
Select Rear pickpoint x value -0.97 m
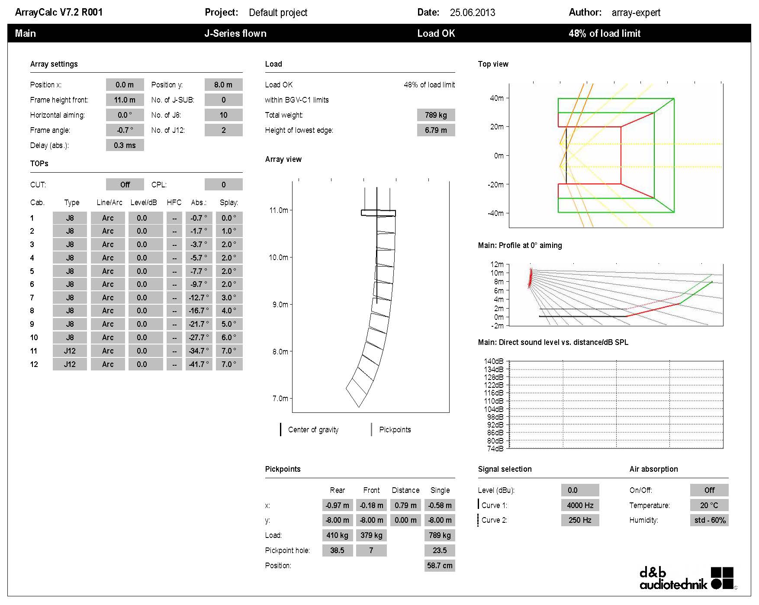(x=338, y=505)
